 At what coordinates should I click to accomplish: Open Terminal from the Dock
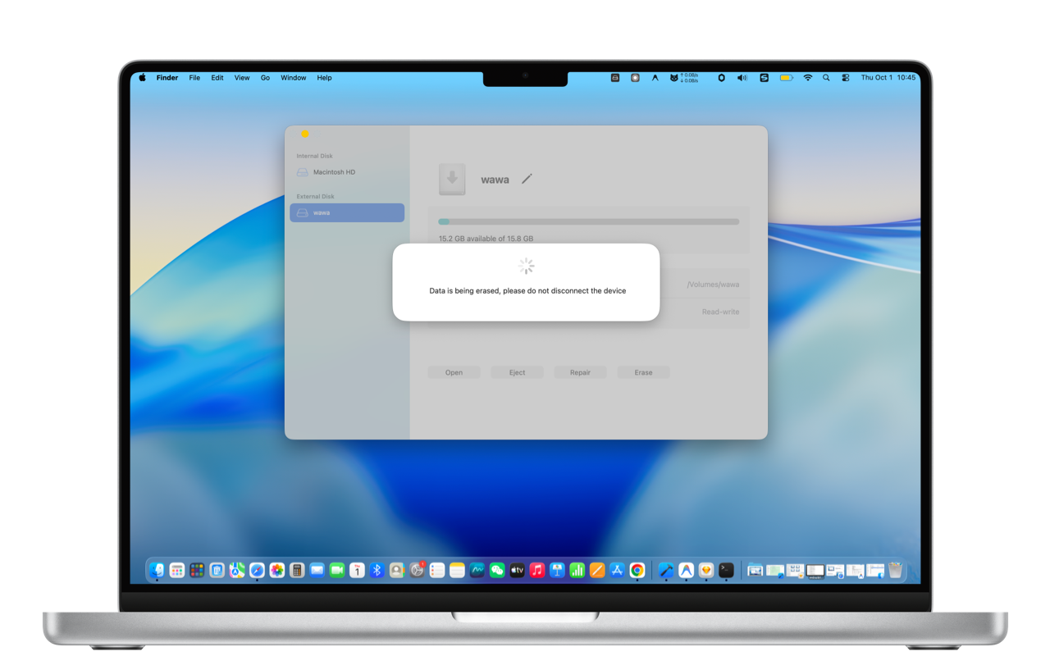[726, 570]
